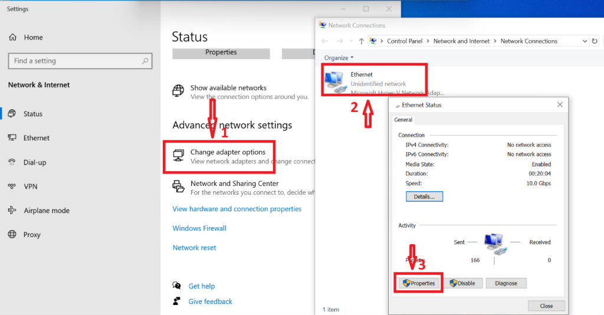Open the Status page in sidebar
This screenshot has width=604, height=315.
point(32,114)
